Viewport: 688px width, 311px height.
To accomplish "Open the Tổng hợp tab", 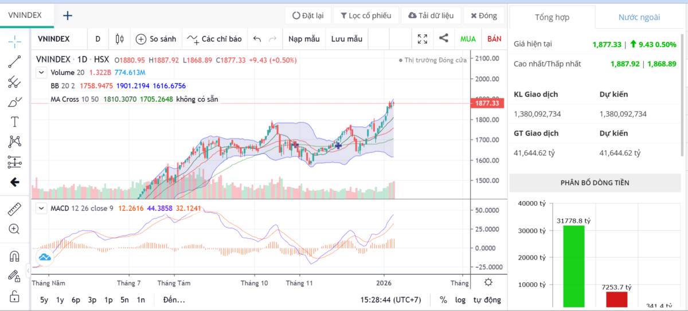I will click(552, 17).
